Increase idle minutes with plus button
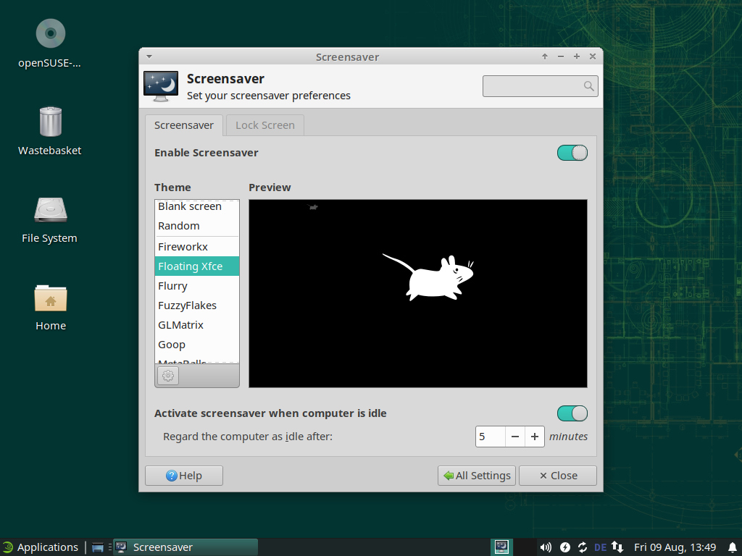 click(535, 437)
